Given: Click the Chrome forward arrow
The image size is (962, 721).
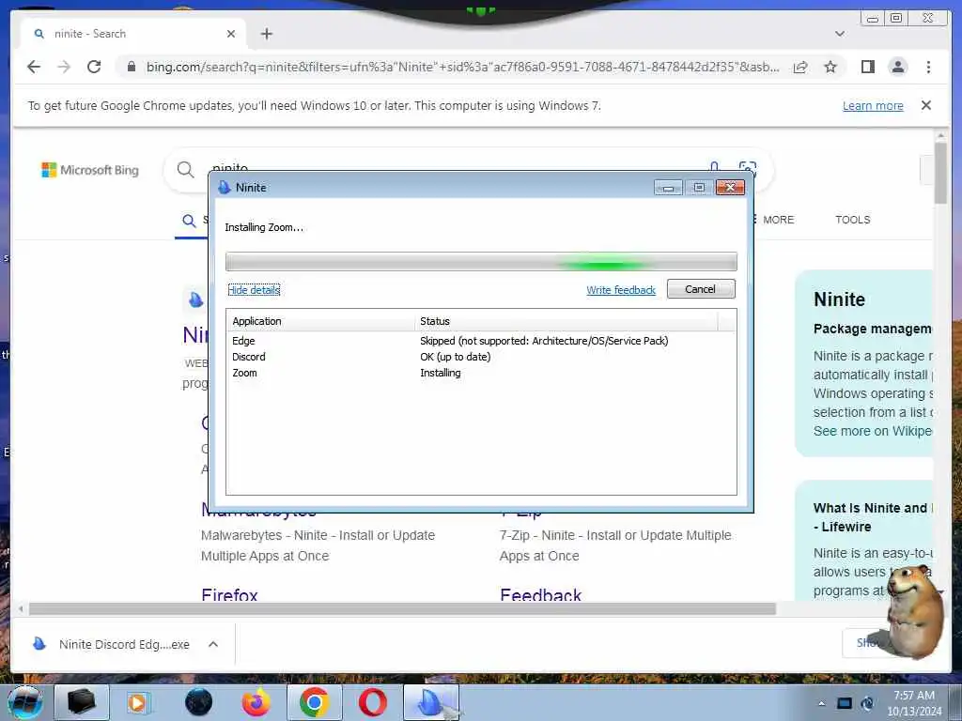Looking at the screenshot, I should 64,67.
